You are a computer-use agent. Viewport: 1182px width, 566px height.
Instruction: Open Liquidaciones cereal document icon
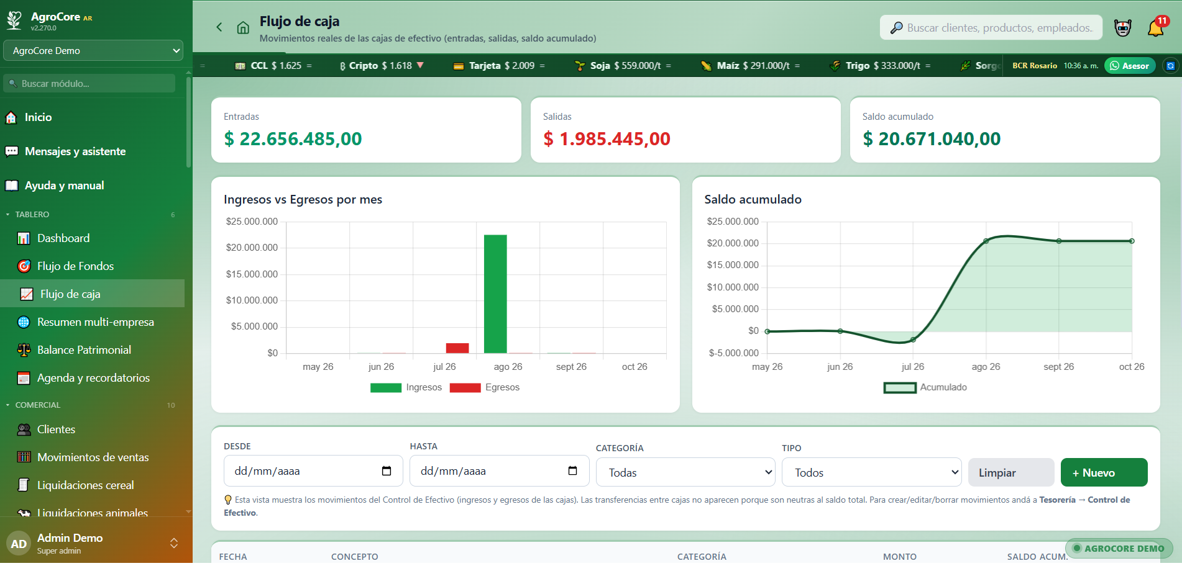click(x=24, y=485)
